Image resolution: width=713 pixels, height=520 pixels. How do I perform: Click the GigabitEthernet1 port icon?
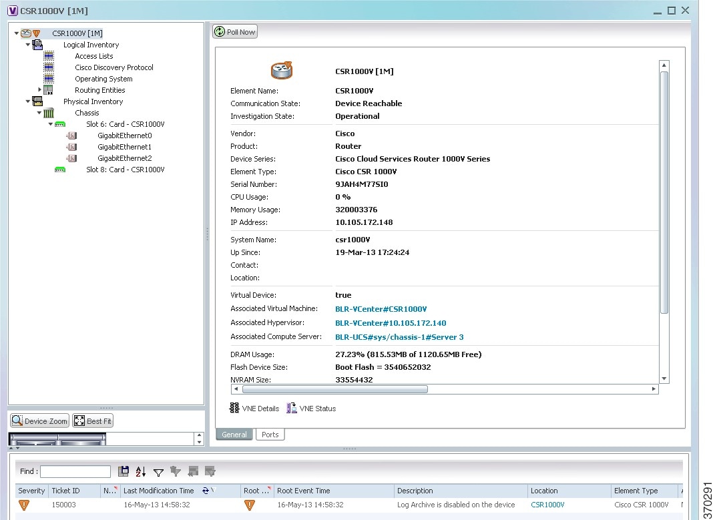coord(71,147)
